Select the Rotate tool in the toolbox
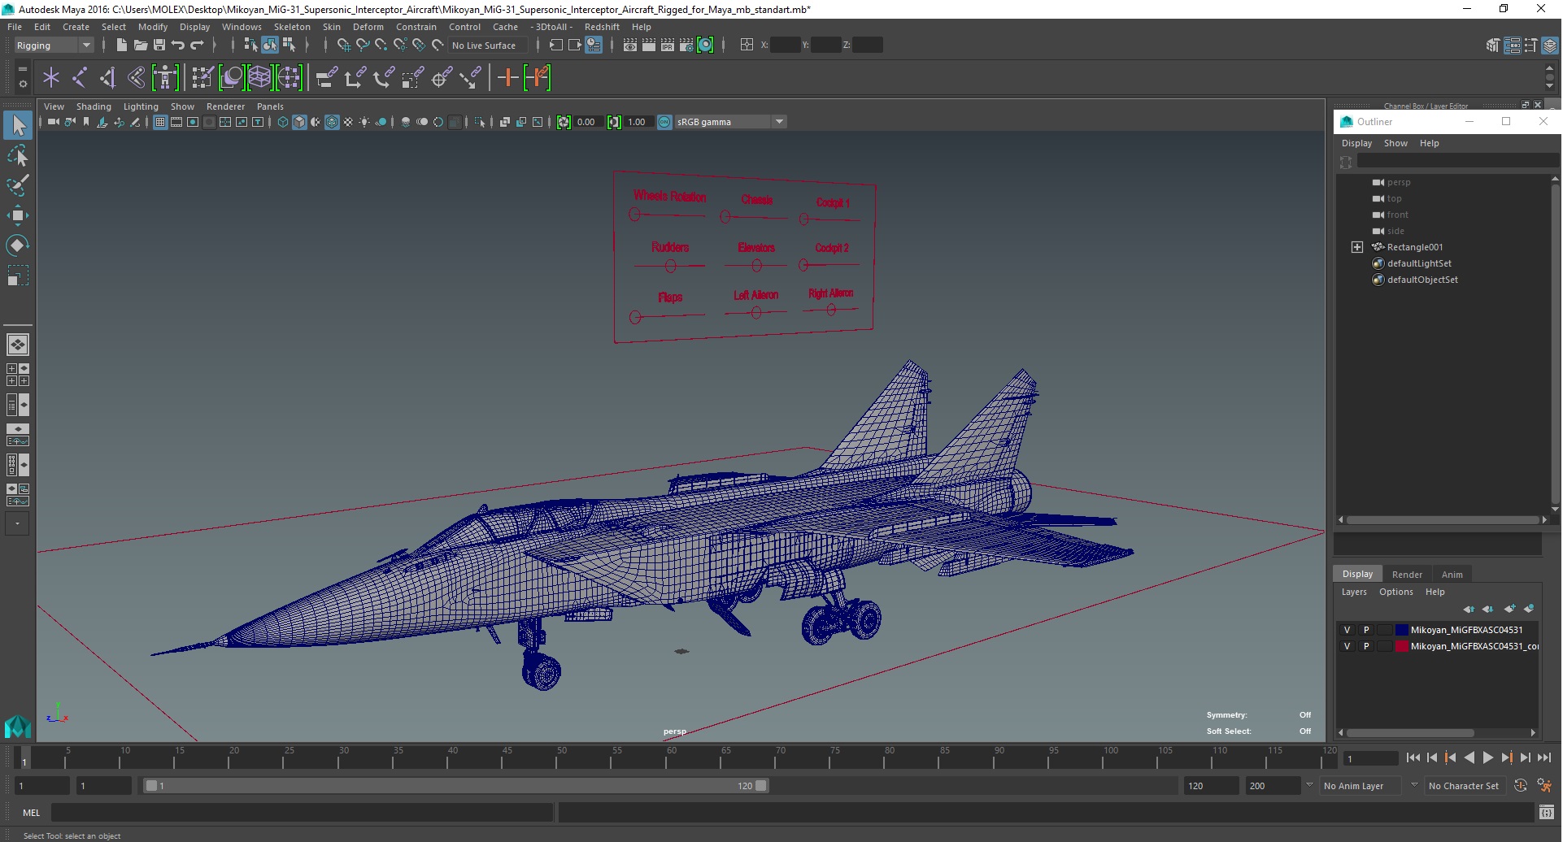 17,245
